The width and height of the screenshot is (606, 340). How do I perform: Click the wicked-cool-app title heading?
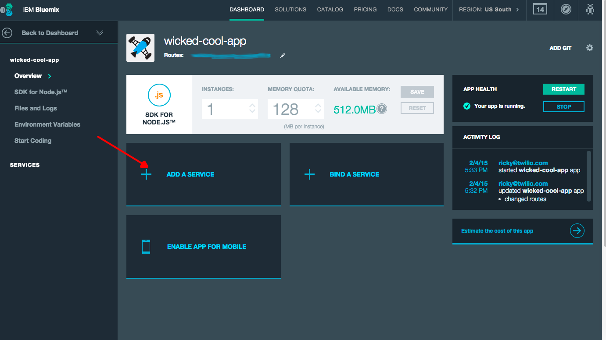point(205,41)
